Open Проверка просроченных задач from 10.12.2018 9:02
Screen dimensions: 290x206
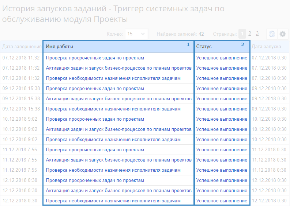coord(95,119)
